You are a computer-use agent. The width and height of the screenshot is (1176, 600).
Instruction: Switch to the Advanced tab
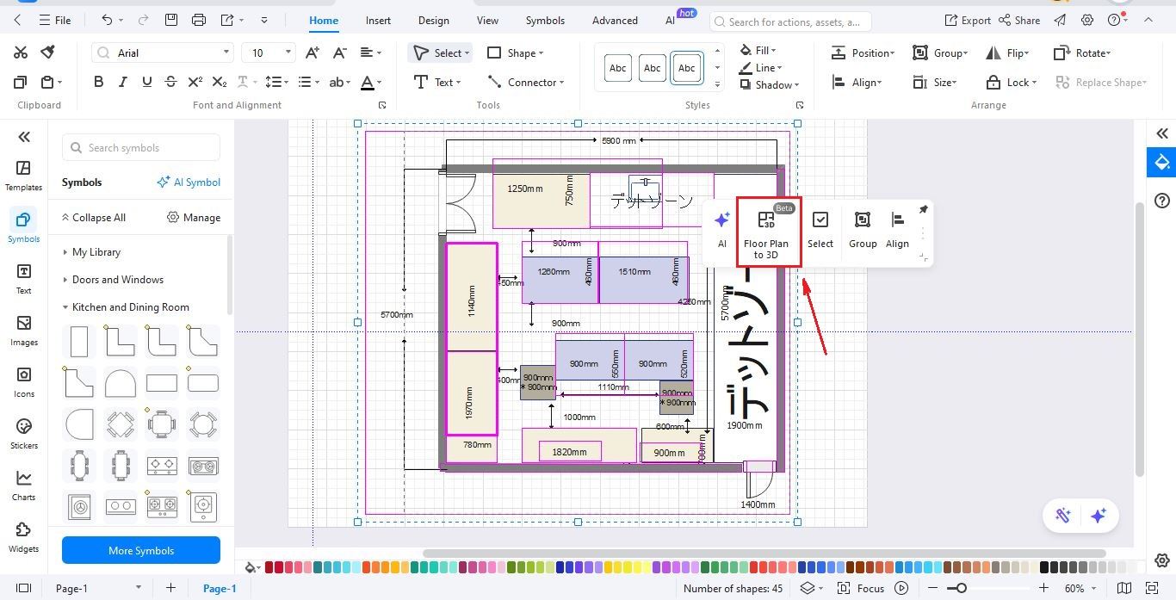pos(615,20)
